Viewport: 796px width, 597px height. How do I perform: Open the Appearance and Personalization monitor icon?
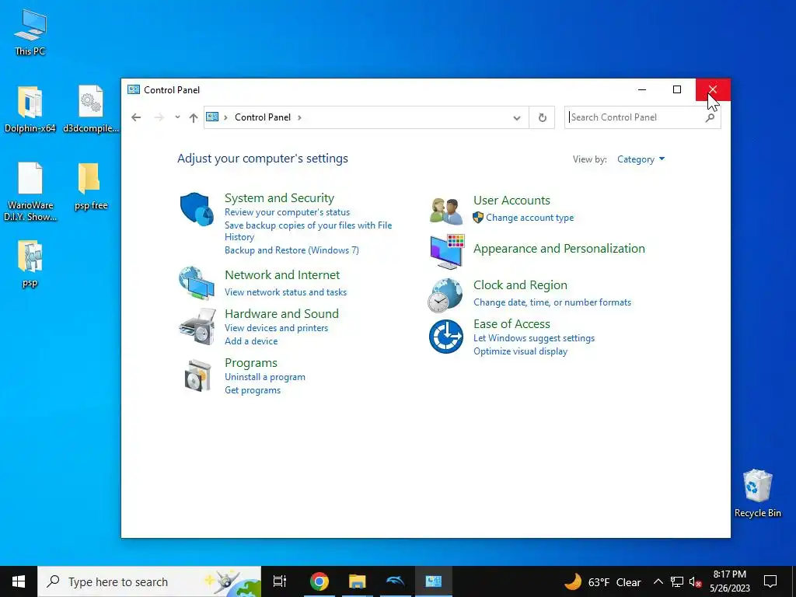(447, 252)
